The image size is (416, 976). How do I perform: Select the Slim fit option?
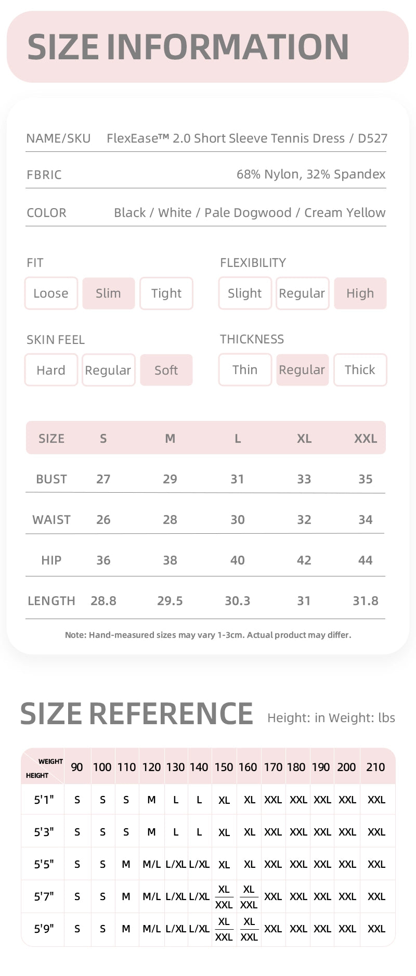[x=108, y=293]
